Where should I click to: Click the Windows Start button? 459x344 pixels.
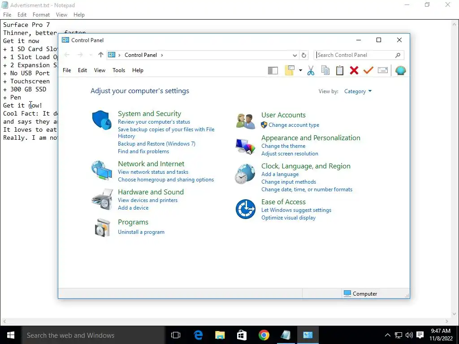click(x=11, y=335)
